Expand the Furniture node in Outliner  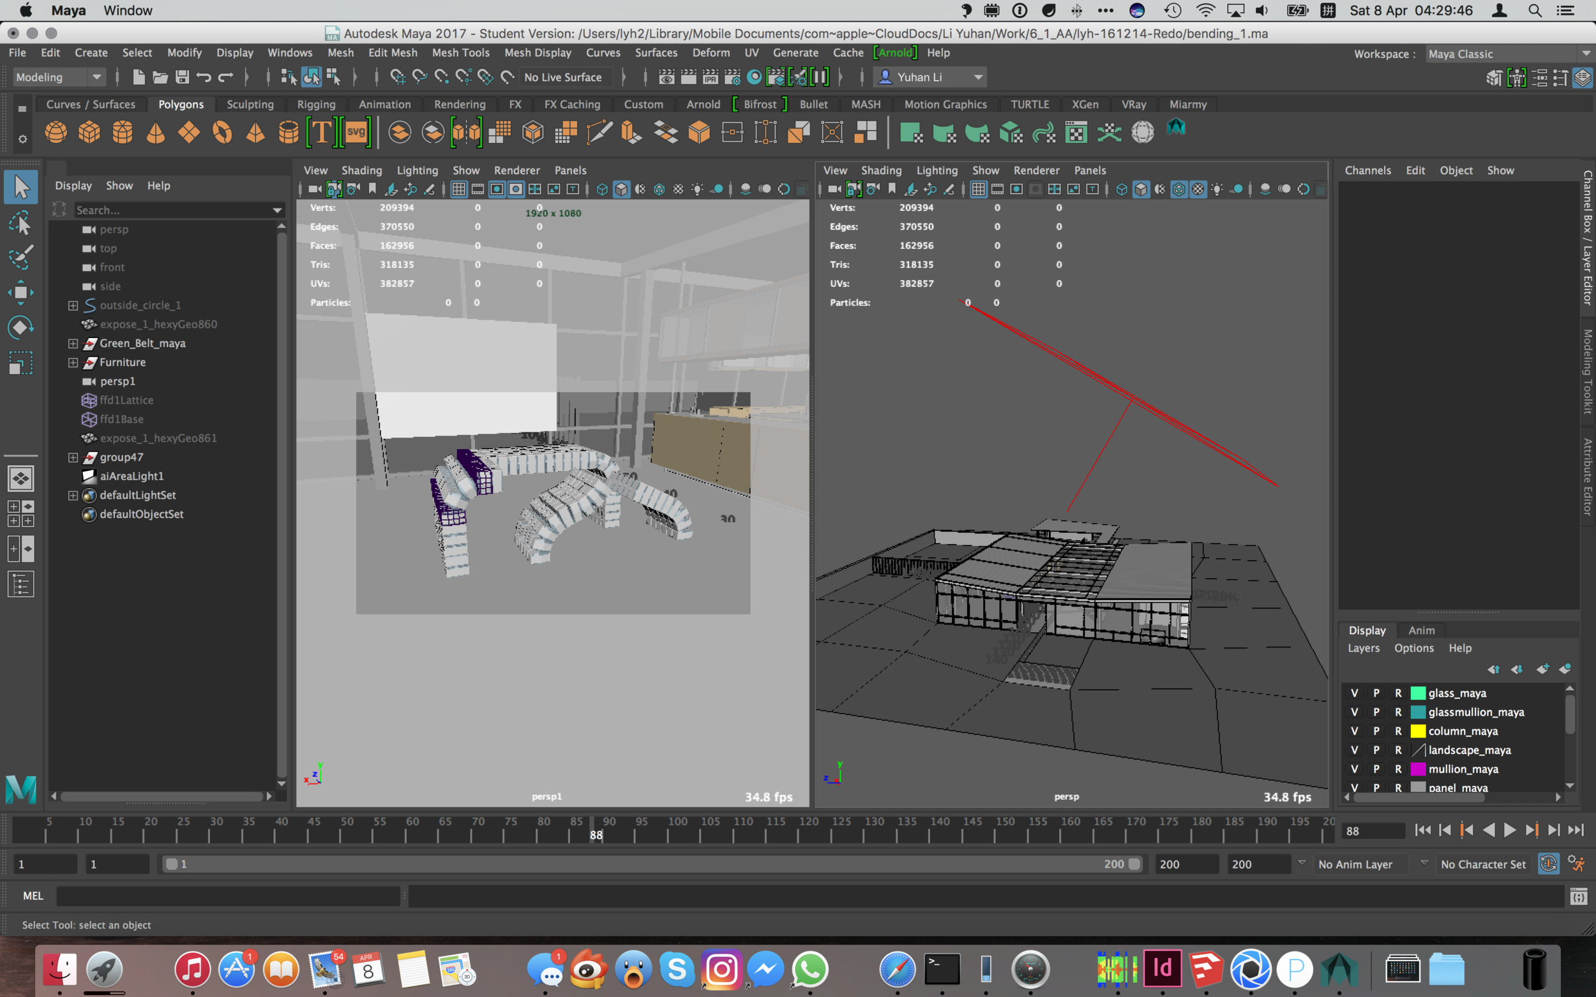[x=73, y=362]
